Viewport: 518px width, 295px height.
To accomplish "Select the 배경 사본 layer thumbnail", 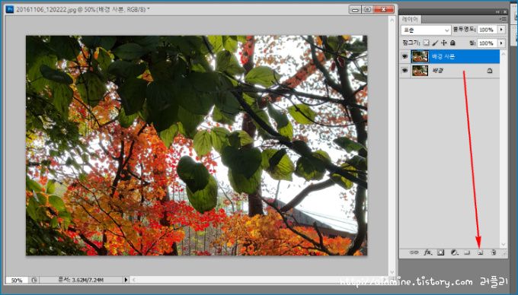I will pos(420,57).
